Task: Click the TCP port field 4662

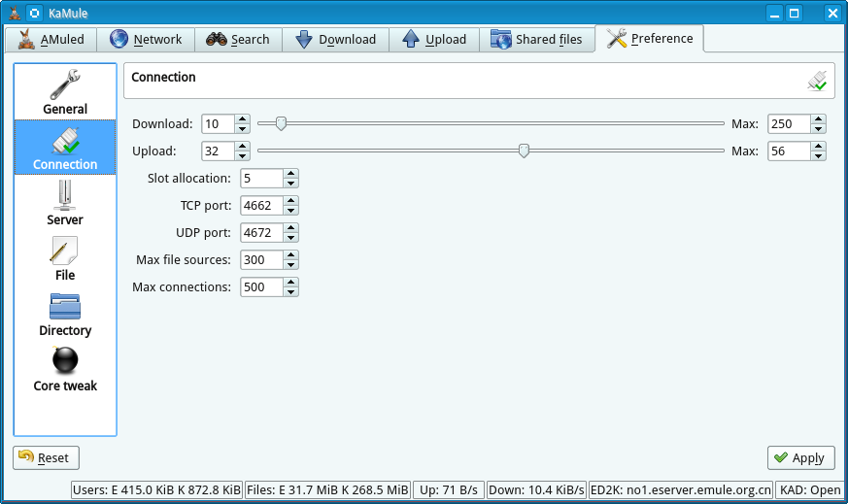Action: click(x=261, y=206)
